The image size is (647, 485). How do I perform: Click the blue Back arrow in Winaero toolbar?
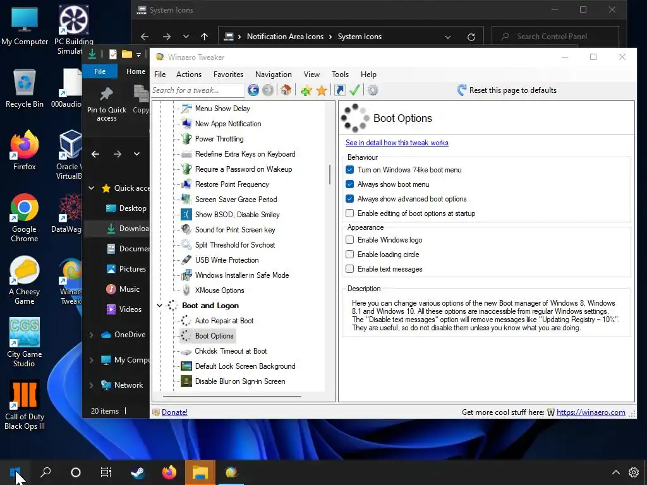click(253, 90)
